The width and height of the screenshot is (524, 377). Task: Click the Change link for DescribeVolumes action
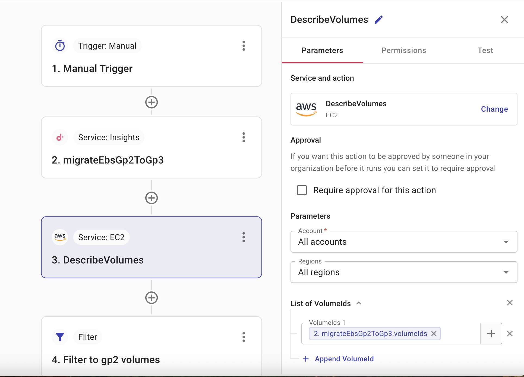(494, 109)
